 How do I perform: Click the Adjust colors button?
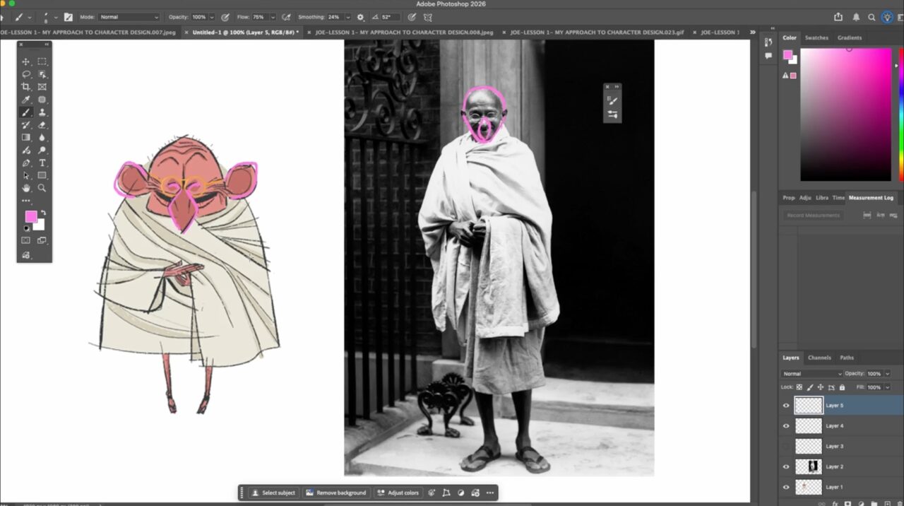click(x=398, y=493)
